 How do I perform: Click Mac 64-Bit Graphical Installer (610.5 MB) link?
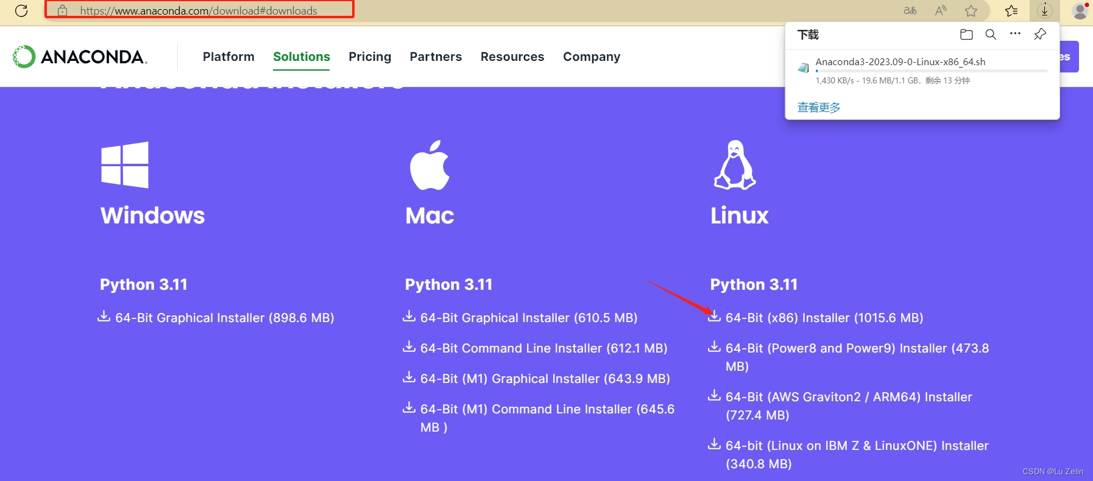(529, 318)
